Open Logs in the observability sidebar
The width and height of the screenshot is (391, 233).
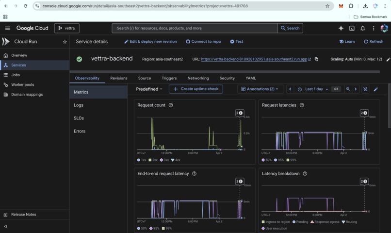(98, 105)
